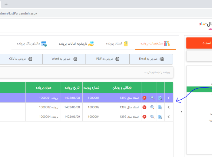This screenshot has width=212, height=157.
Task: Expand row details for record 1000001
Action: pos(169,98)
